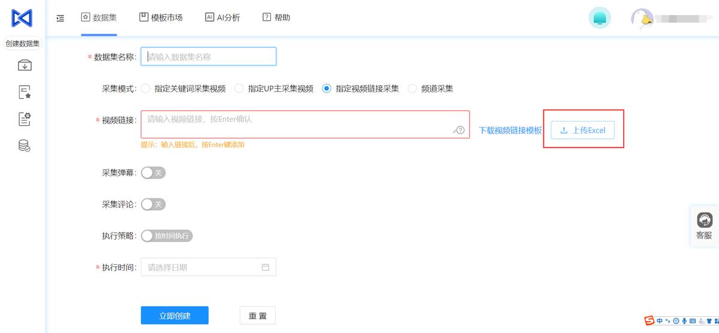The height and width of the screenshot is (333, 719).
Task: Open the Sogou emoji face icon
Action: point(676,322)
